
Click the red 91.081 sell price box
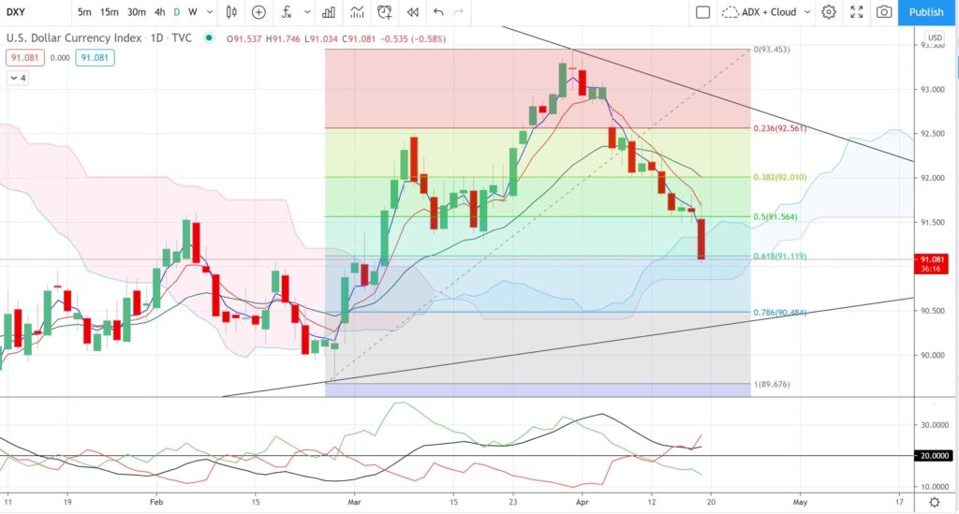point(25,57)
